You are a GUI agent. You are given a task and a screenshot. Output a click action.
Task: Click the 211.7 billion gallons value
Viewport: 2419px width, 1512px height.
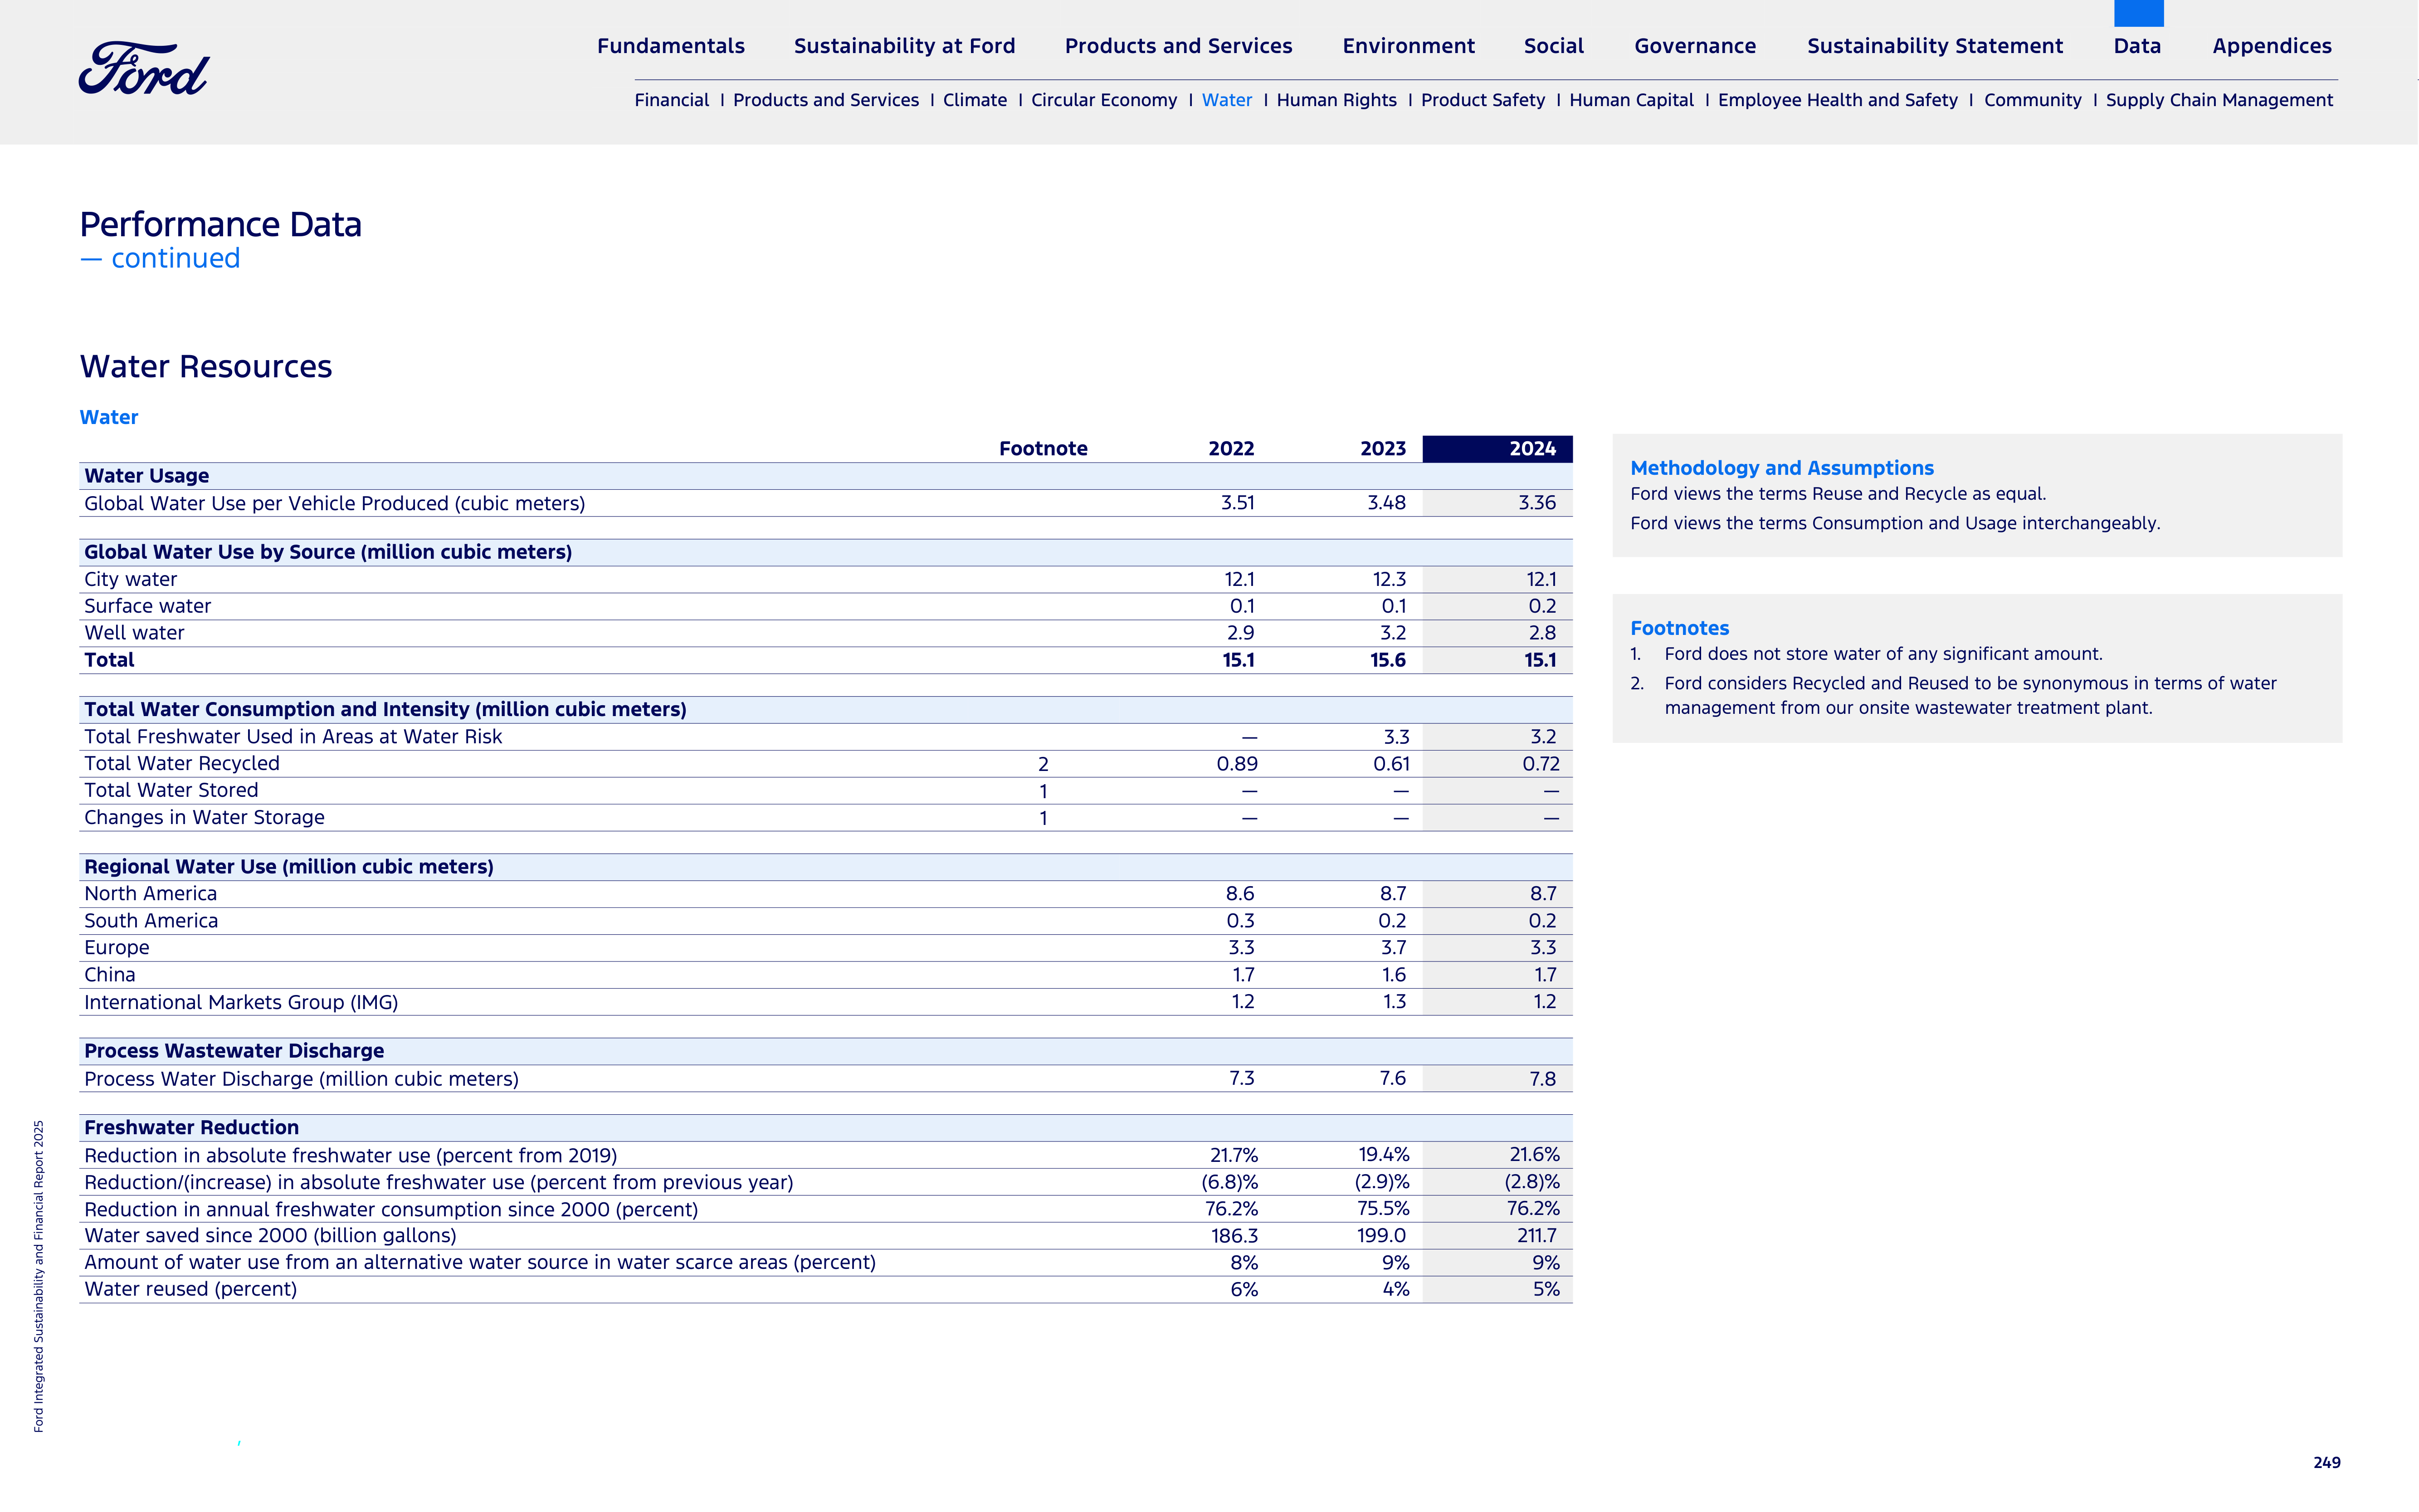(x=1536, y=1236)
